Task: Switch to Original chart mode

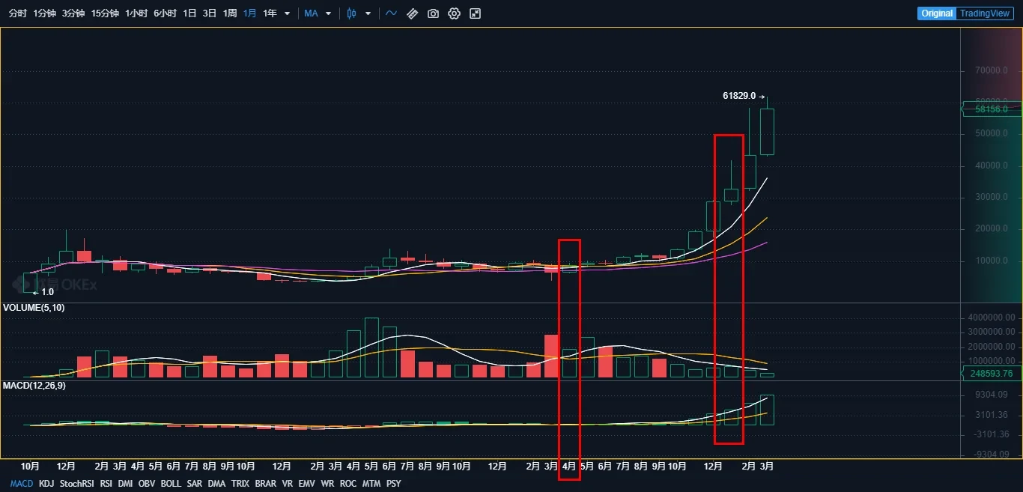Action: (x=937, y=13)
